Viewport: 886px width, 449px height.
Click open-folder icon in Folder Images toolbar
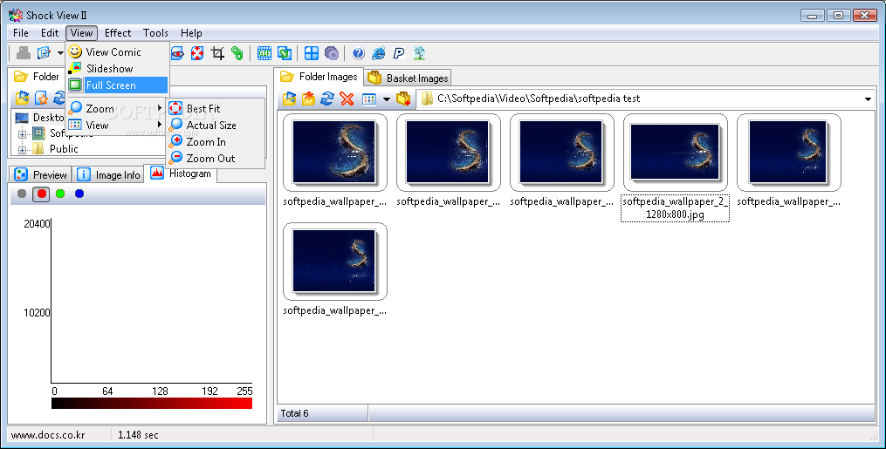(x=289, y=99)
